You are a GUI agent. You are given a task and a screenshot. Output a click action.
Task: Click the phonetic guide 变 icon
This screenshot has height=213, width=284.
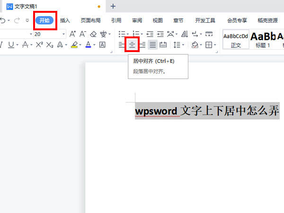(x=103, y=34)
